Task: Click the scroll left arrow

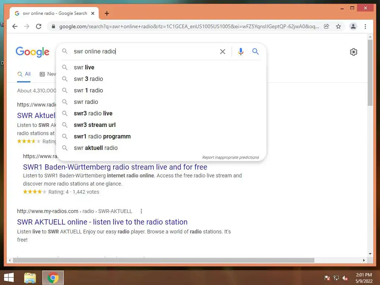Action: tap(10, 260)
